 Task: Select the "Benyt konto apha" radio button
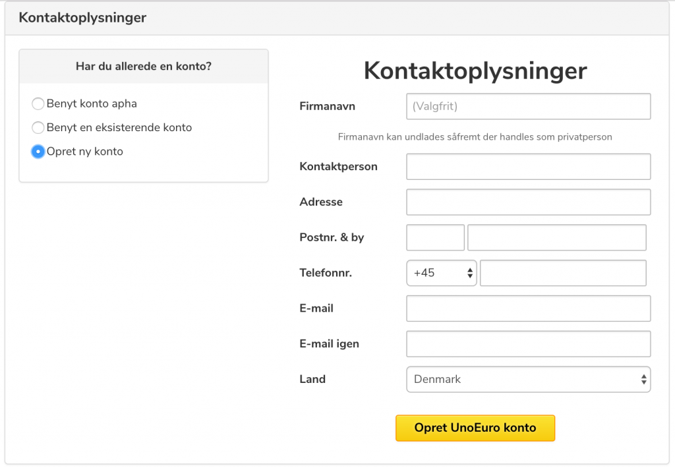[x=38, y=103]
